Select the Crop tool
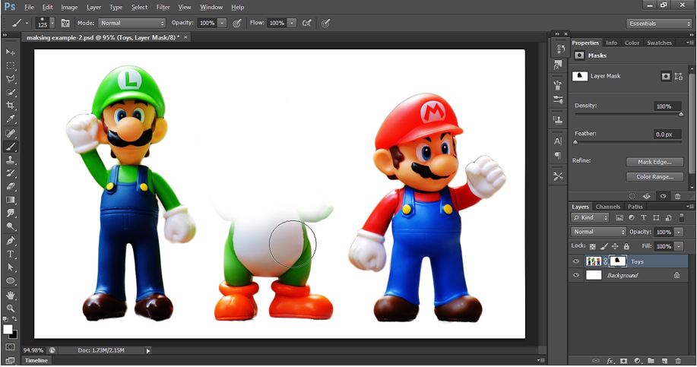Image resolution: width=697 pixels, height=367 pixels. 10,106
